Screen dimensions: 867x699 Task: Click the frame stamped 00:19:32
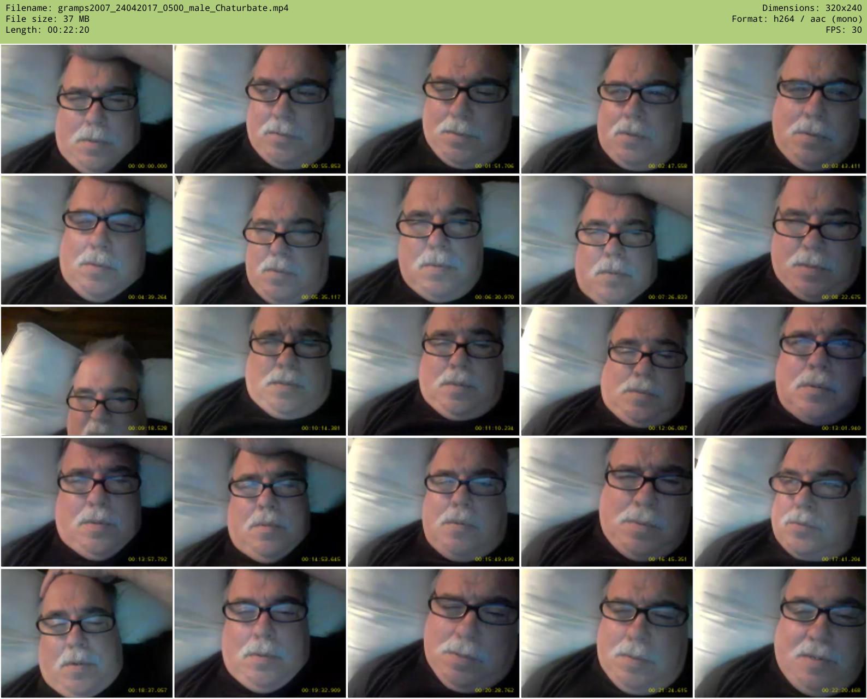tap(260, 633)
